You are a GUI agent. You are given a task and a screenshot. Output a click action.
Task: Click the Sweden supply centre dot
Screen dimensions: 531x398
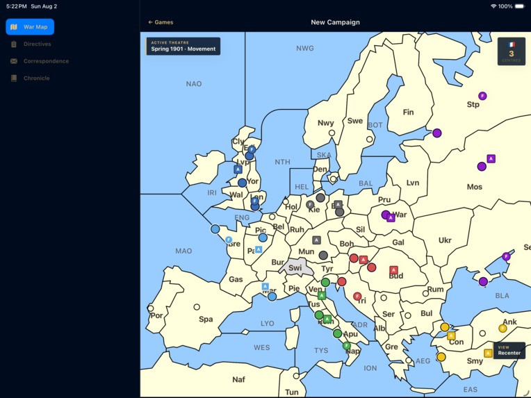point(370,139)
